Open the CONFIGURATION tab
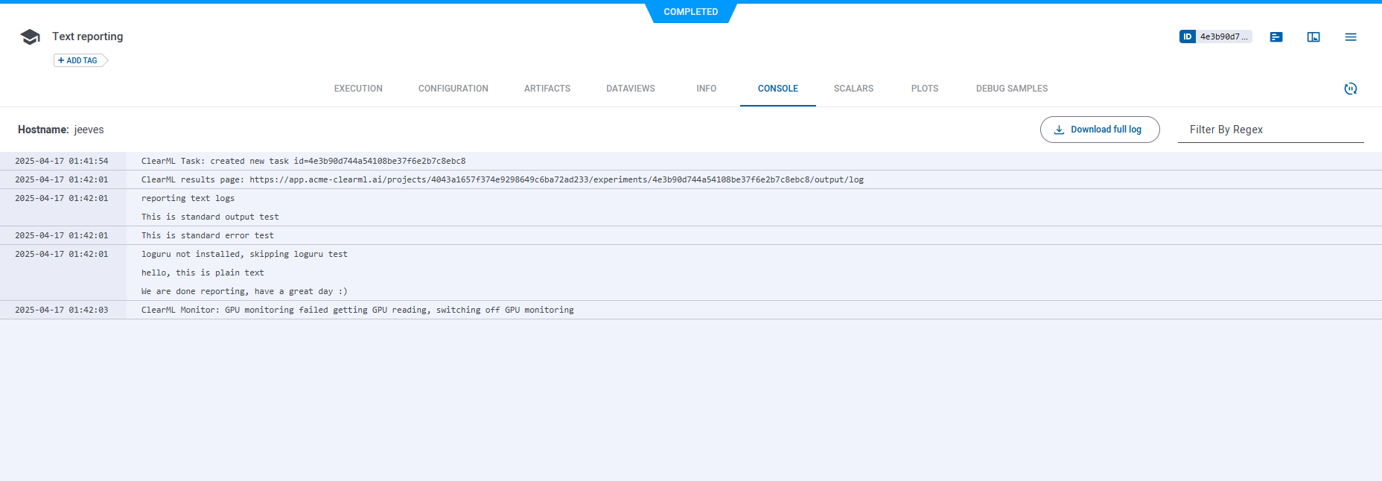This screenshot has height=481, width=1382. pos(453,89)
